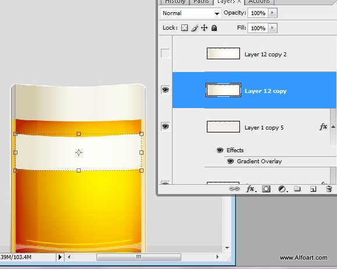The width and height of the screenshot is (337, 269).
Task: Click horizontal scrollbar left arrow
Action: click(69, 257)
